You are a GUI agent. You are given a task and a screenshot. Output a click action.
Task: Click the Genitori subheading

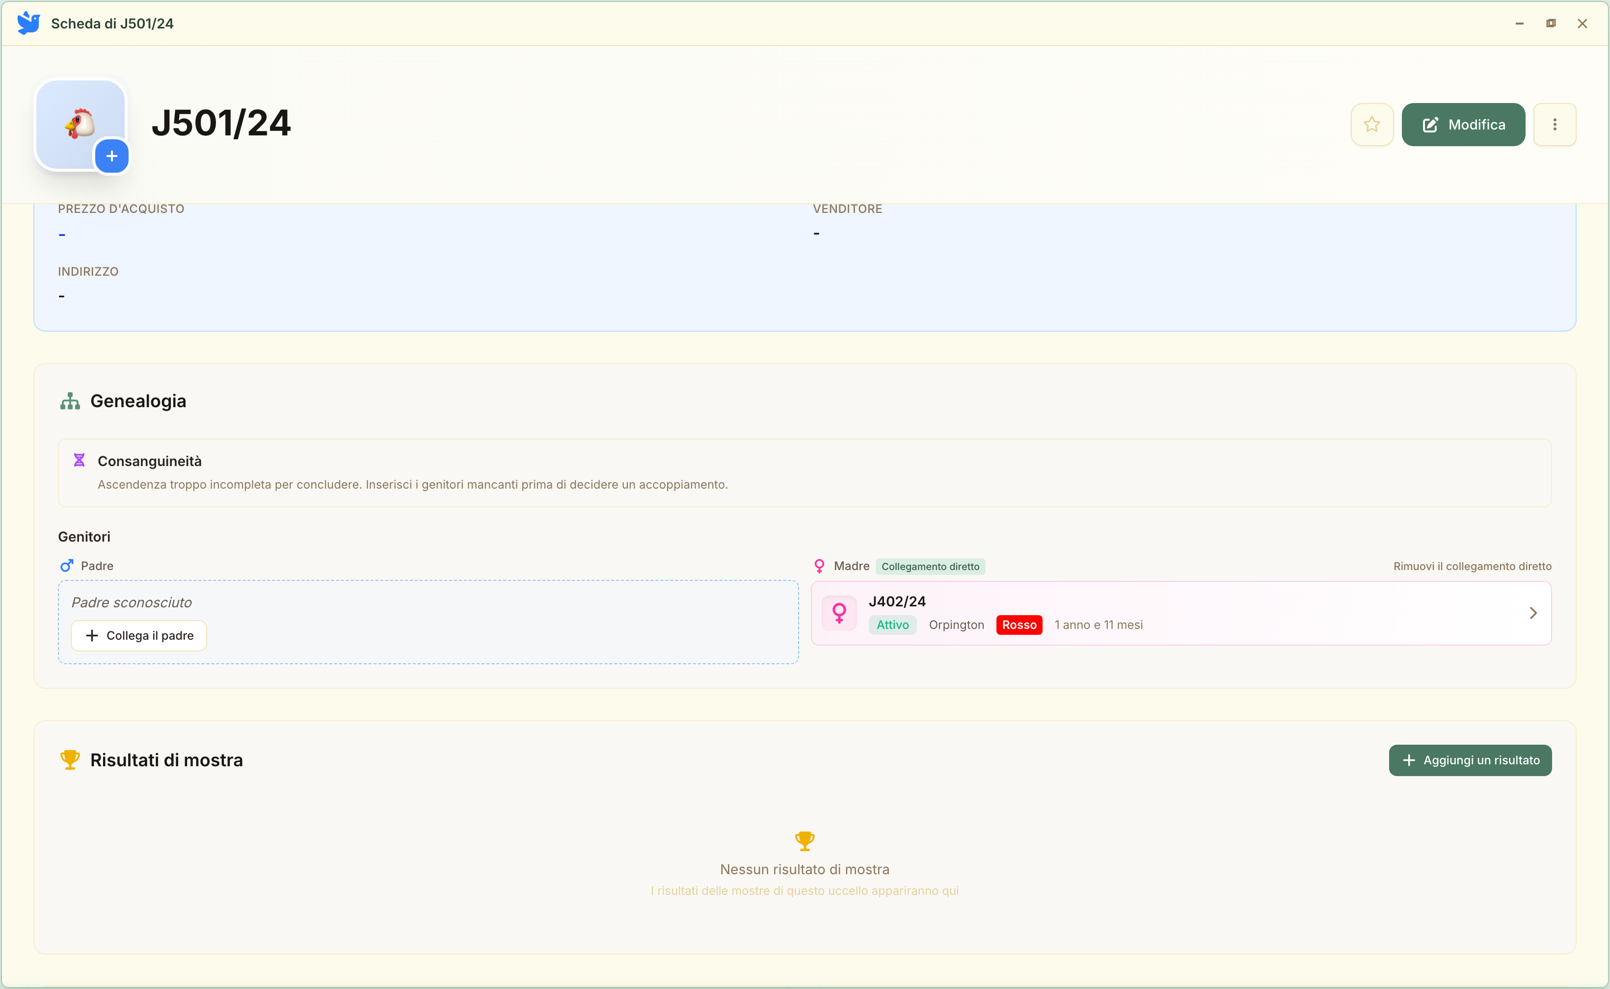[x=84, y=537]
